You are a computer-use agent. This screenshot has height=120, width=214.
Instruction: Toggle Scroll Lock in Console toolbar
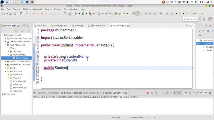[167, 93]
